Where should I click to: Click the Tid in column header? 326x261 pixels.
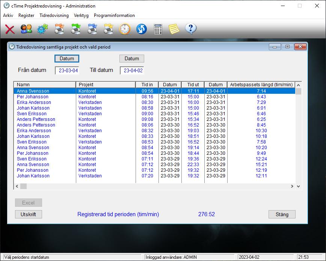(147, 85)
